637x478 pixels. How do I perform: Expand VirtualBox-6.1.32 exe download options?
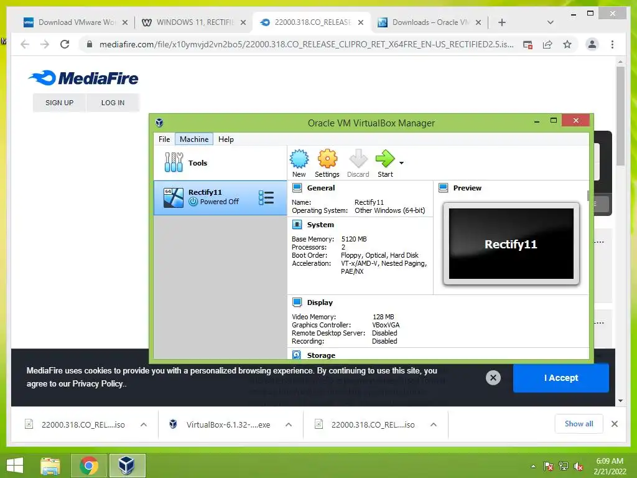[289, 424]
